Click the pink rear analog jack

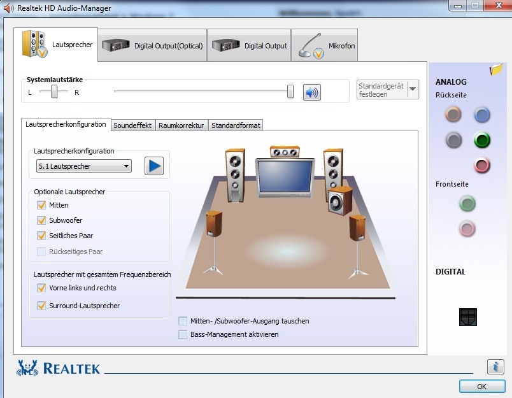pos(482,165)
